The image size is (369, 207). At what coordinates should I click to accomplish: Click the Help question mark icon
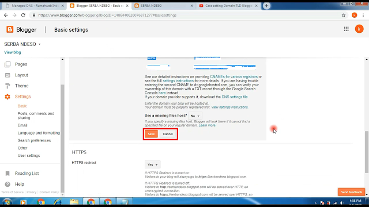tap(7, 184)
